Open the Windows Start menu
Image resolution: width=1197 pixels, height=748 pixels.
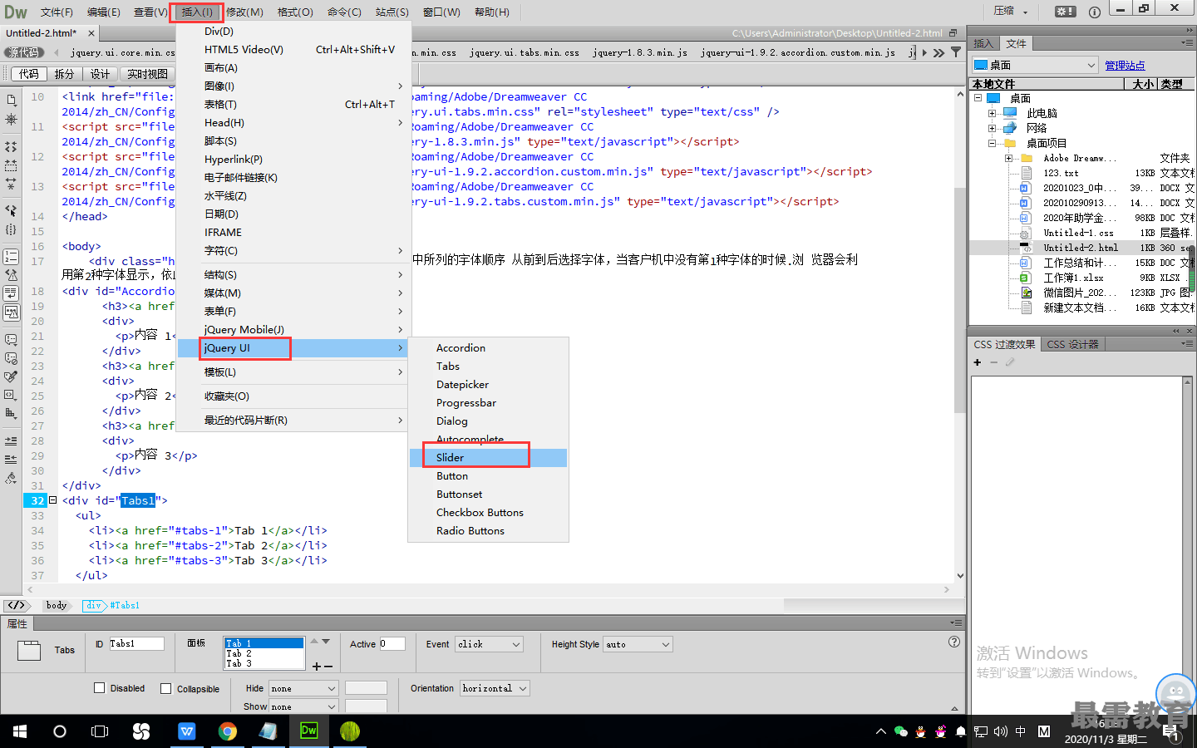[x=20, y=731]
